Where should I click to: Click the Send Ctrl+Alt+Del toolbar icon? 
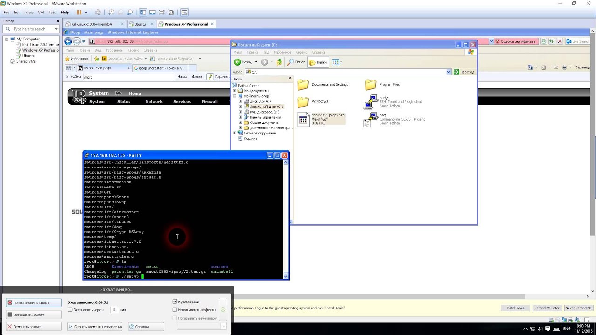98,13
